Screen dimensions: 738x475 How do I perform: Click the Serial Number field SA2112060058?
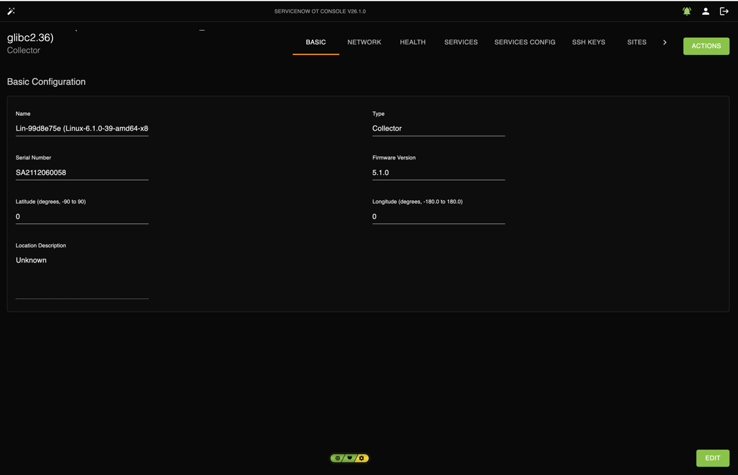click(82, 173)
